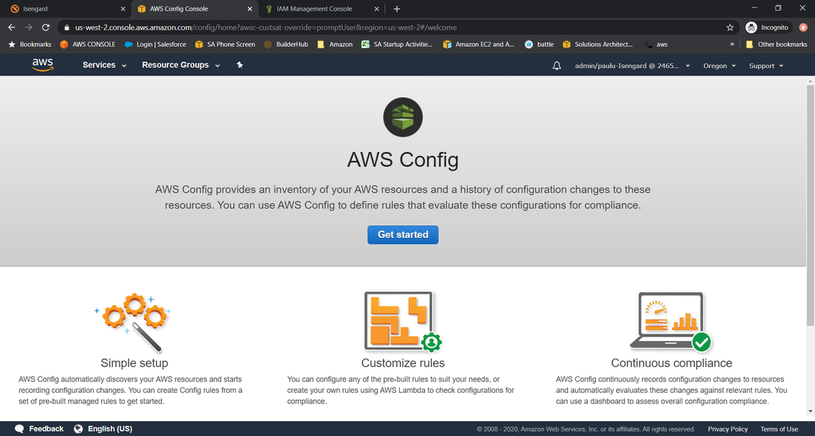
Task: Open the Login | Salesforce bookmark
Action: pos(155,44)
